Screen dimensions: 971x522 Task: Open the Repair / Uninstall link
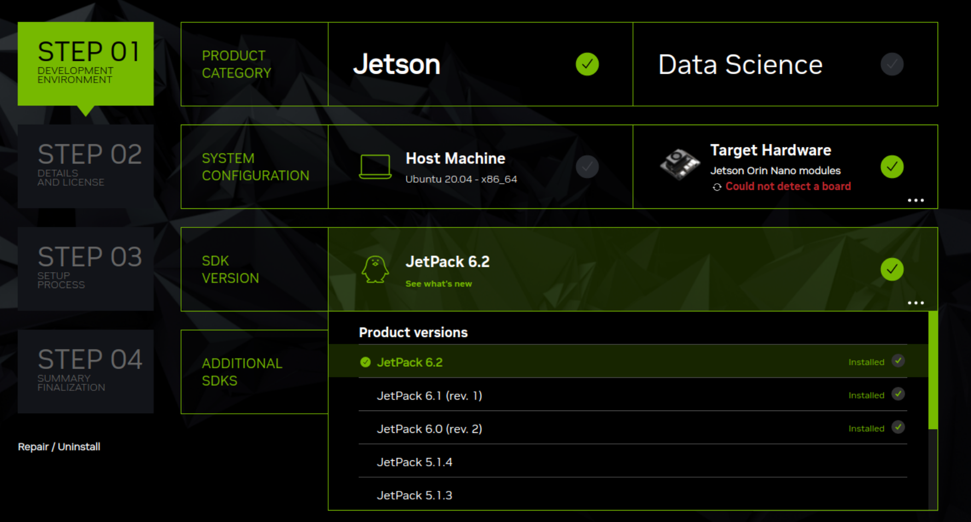coord(59,447)
